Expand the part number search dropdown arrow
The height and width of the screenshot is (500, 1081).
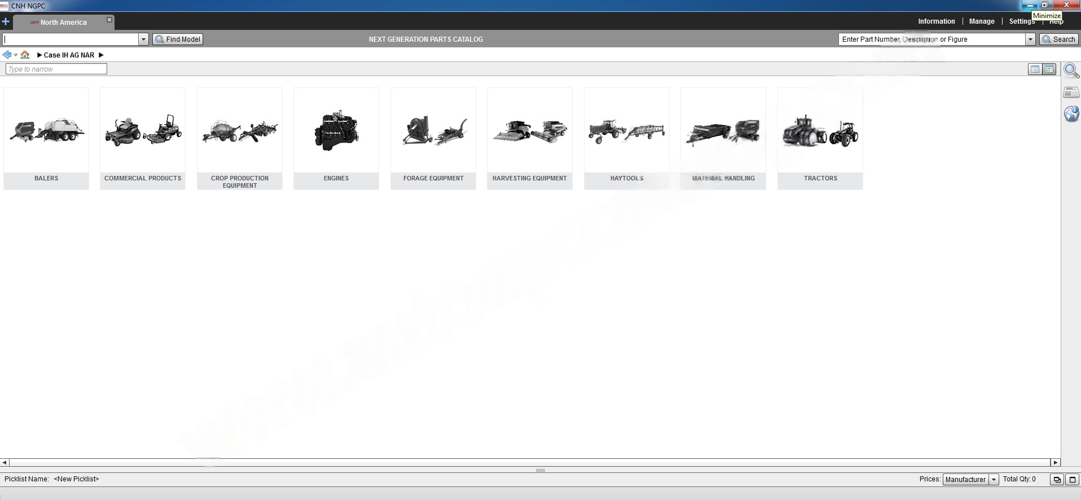coord(1030,39)
